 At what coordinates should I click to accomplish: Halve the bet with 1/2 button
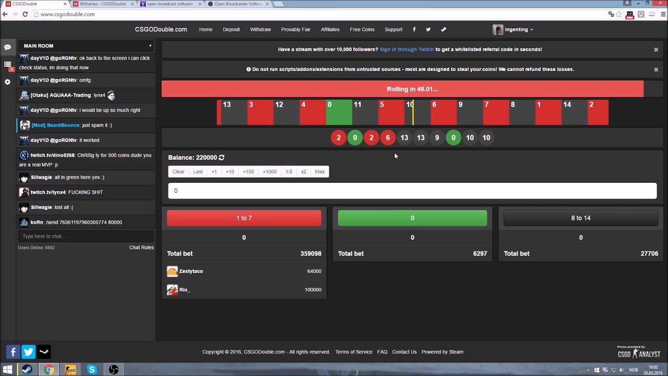click(289, 172)
